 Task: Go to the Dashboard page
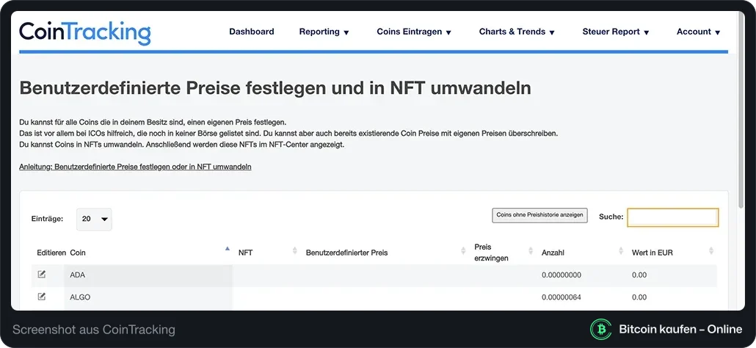tap(252, 32)
